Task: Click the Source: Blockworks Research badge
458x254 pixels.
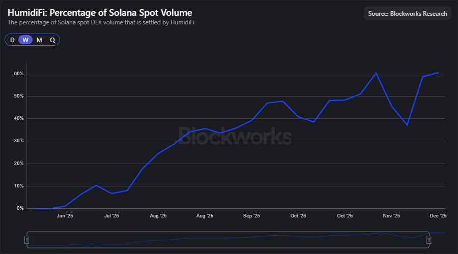Action: click(408, 13)
